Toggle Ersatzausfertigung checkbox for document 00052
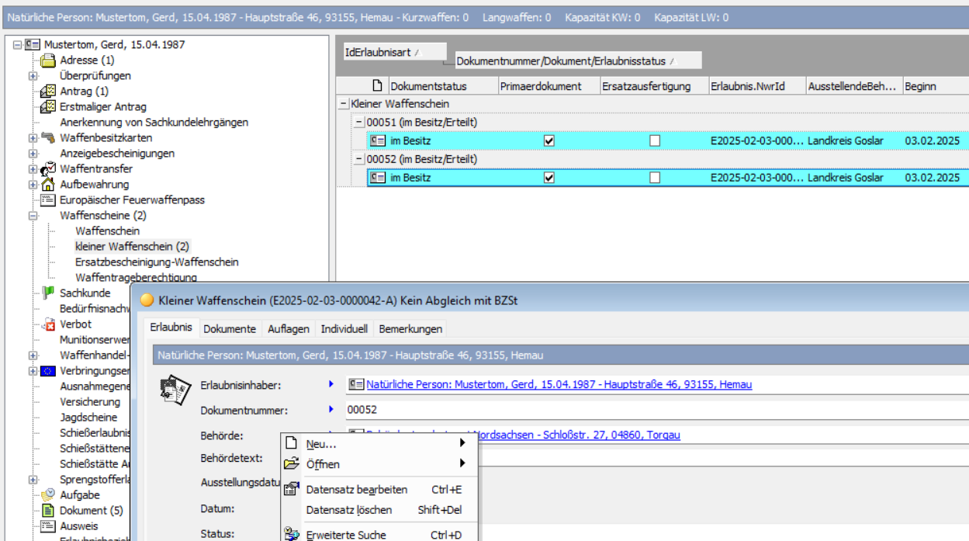This screenshot has width=969, height=541. (x=655, y=178)
